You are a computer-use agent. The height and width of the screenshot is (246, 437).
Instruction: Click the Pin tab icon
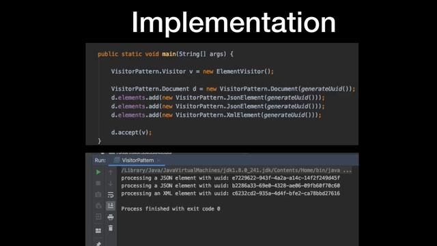point(98,243)
